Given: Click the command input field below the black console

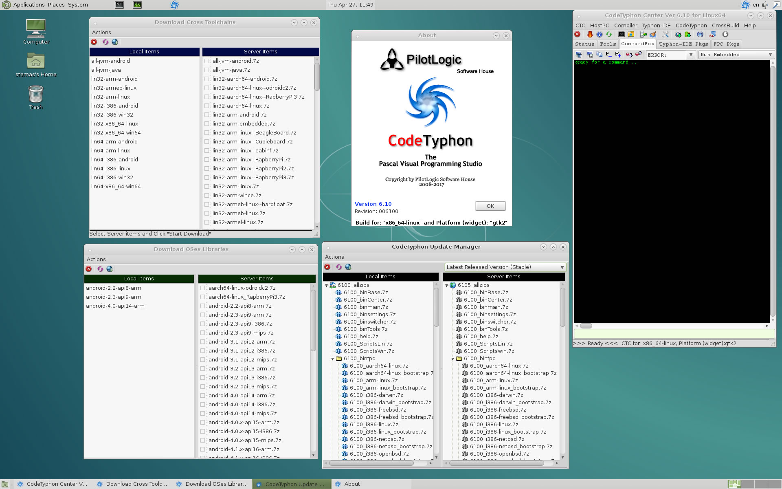Looking at the screenshot, I should tap(674, 334).
